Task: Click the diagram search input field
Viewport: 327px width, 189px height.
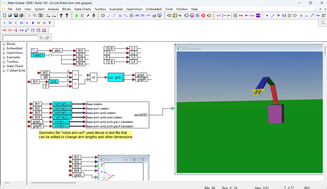Action: pyautogui.click(x=20, y=38)
